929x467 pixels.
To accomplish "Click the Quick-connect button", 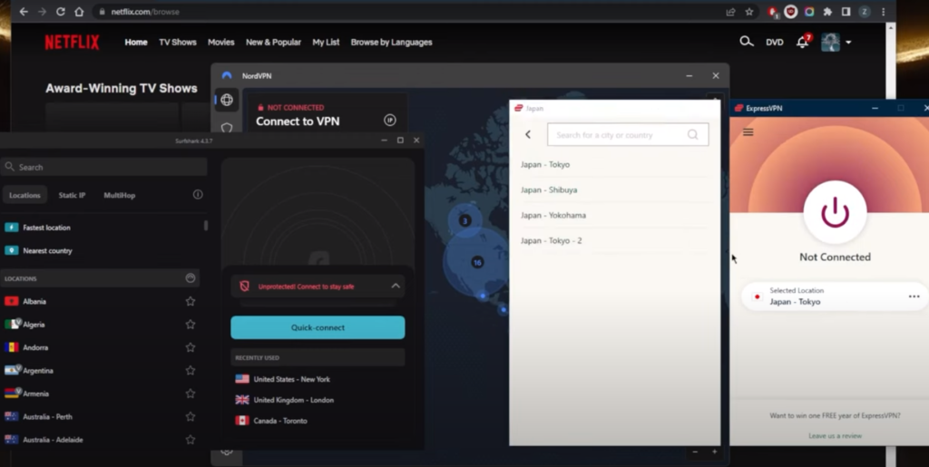I will 318,327.
